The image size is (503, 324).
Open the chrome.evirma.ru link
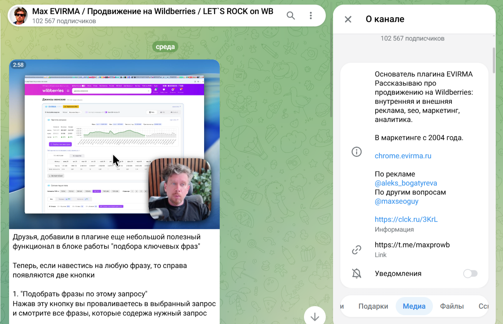(x=403, y=156)
